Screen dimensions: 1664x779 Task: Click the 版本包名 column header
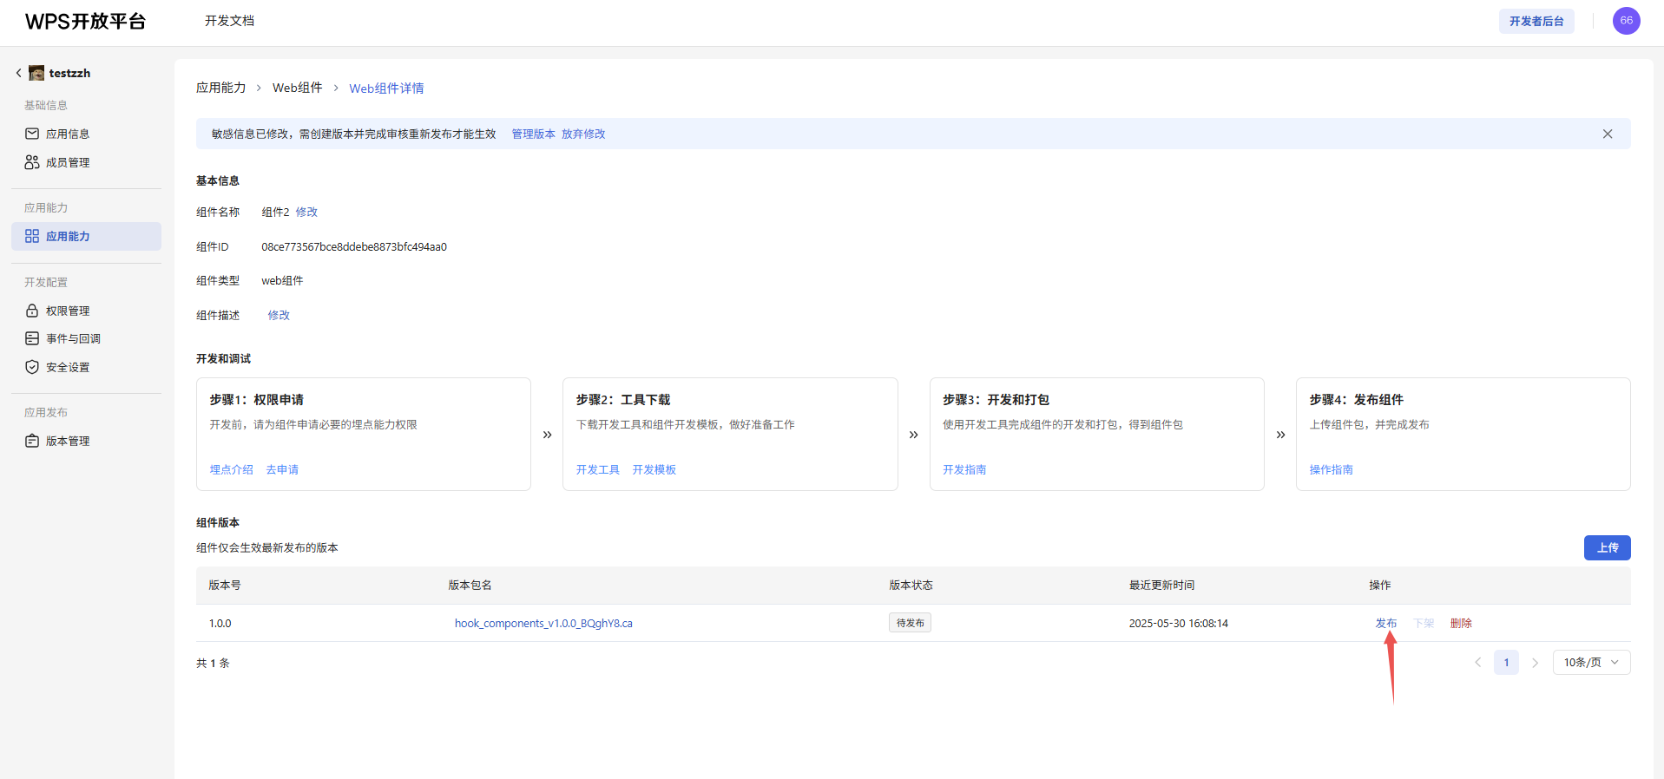click(470, 585)
